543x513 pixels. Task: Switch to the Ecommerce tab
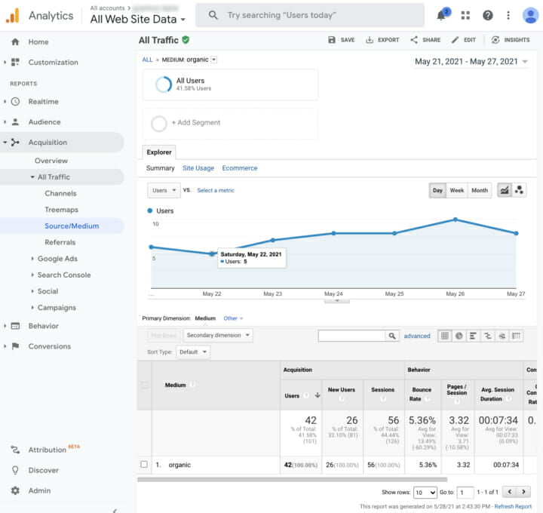tap(240, 168)
